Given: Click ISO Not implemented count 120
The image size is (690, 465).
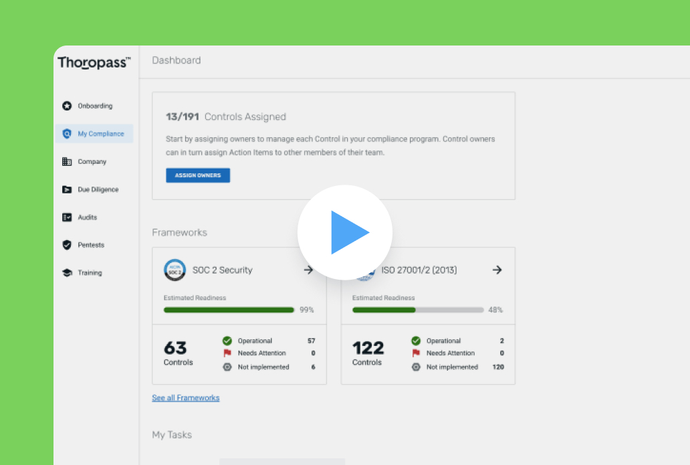Looking at the screenshot, I should tap(498, 367).
